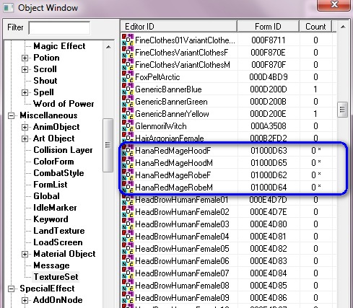Click the icon beside HeadBrowHumanFemale09
This screenshot has height=308, width=353.
pos(128,298)
